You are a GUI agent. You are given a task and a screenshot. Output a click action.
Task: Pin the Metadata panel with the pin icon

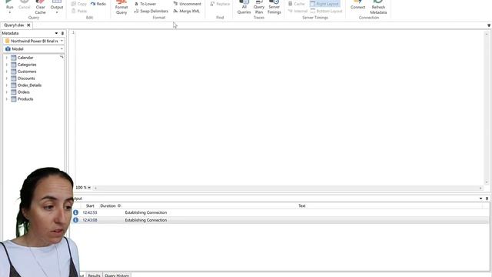click(x=62, y=33)
